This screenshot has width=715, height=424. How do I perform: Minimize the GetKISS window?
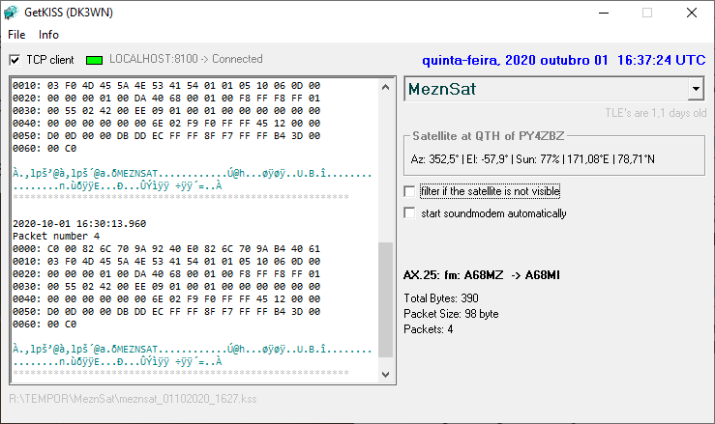pos(603,13)
